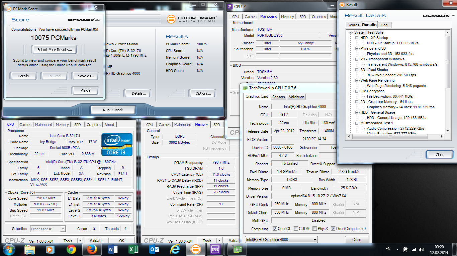Collapse the System Test Suite node

point(351,32)
